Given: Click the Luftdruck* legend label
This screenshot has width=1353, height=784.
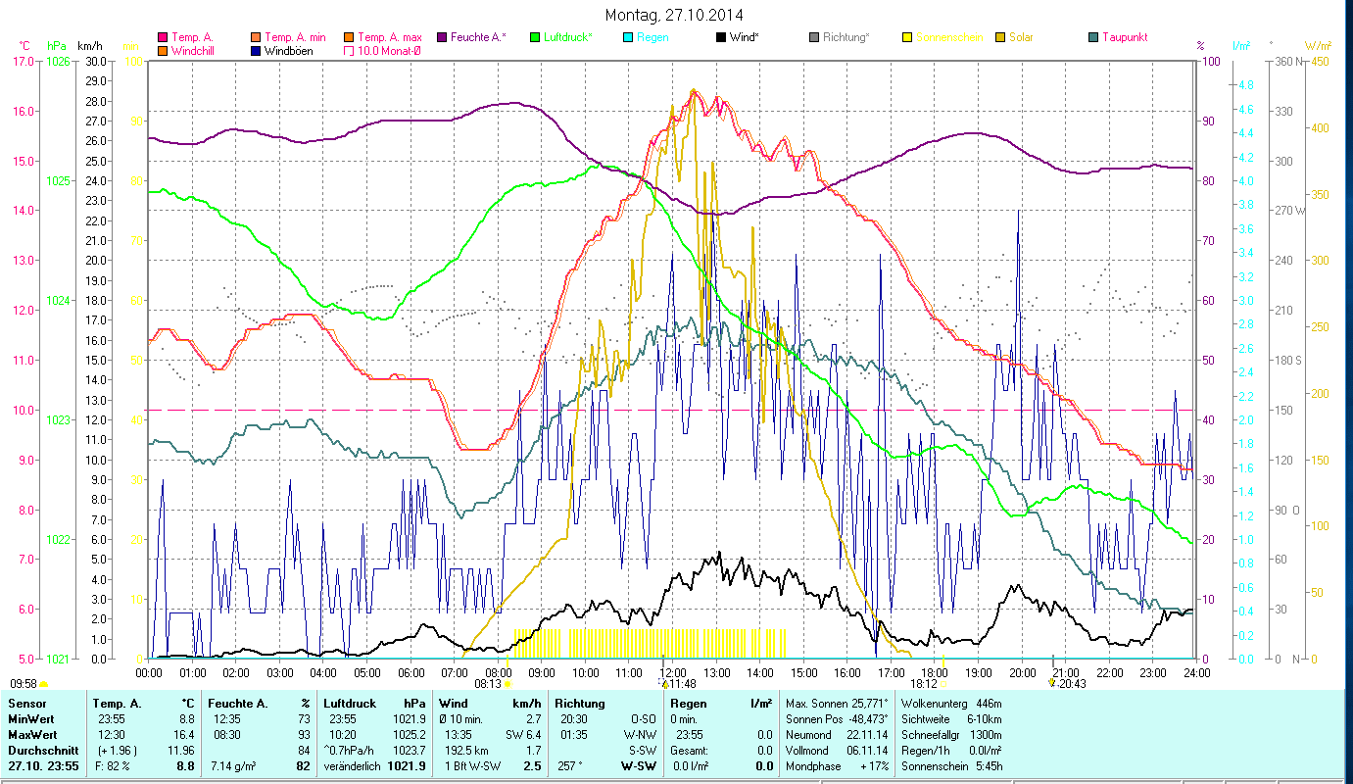Looking at the screenshot, I should (568, 38).
